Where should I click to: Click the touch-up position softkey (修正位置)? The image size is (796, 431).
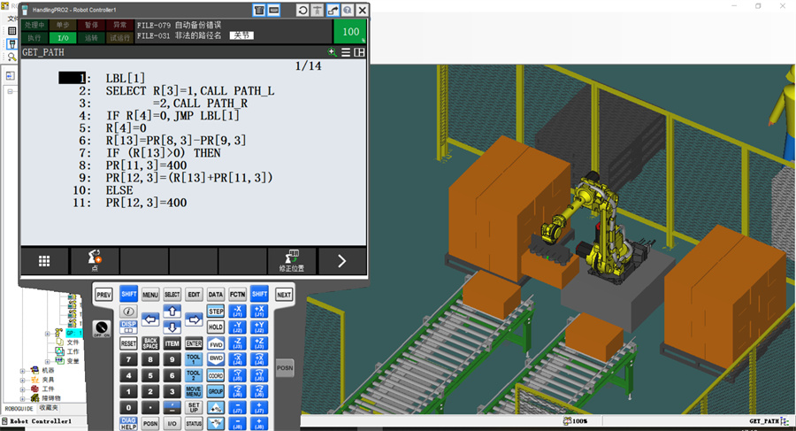pyautogui.click(x=291, y=260)
